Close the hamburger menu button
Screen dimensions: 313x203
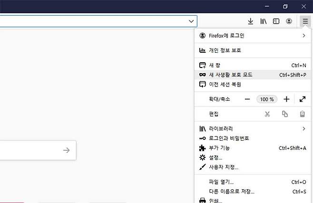coord(305,21)
